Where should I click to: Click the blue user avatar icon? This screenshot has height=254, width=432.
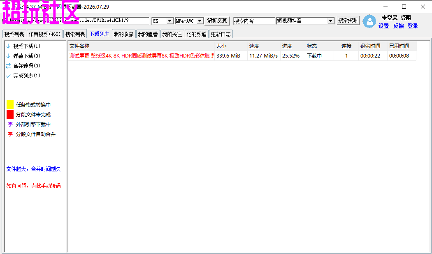pos(369,21)
